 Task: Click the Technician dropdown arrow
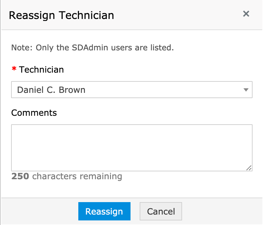(x=246, y=90)
